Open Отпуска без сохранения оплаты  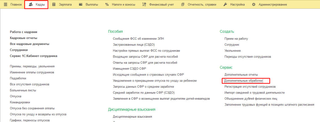[32, 108]
